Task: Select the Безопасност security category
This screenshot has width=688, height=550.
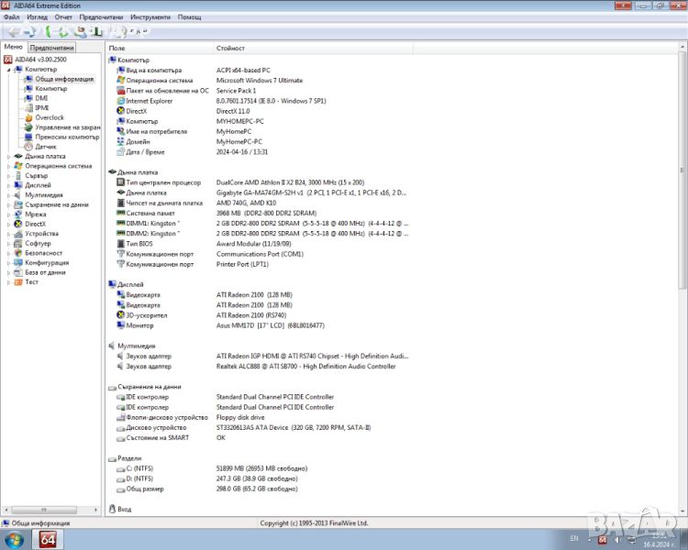Action: [x=43, y=253]
